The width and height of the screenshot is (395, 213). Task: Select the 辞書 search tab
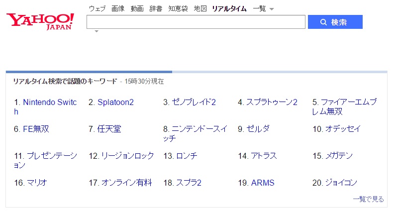156,8
